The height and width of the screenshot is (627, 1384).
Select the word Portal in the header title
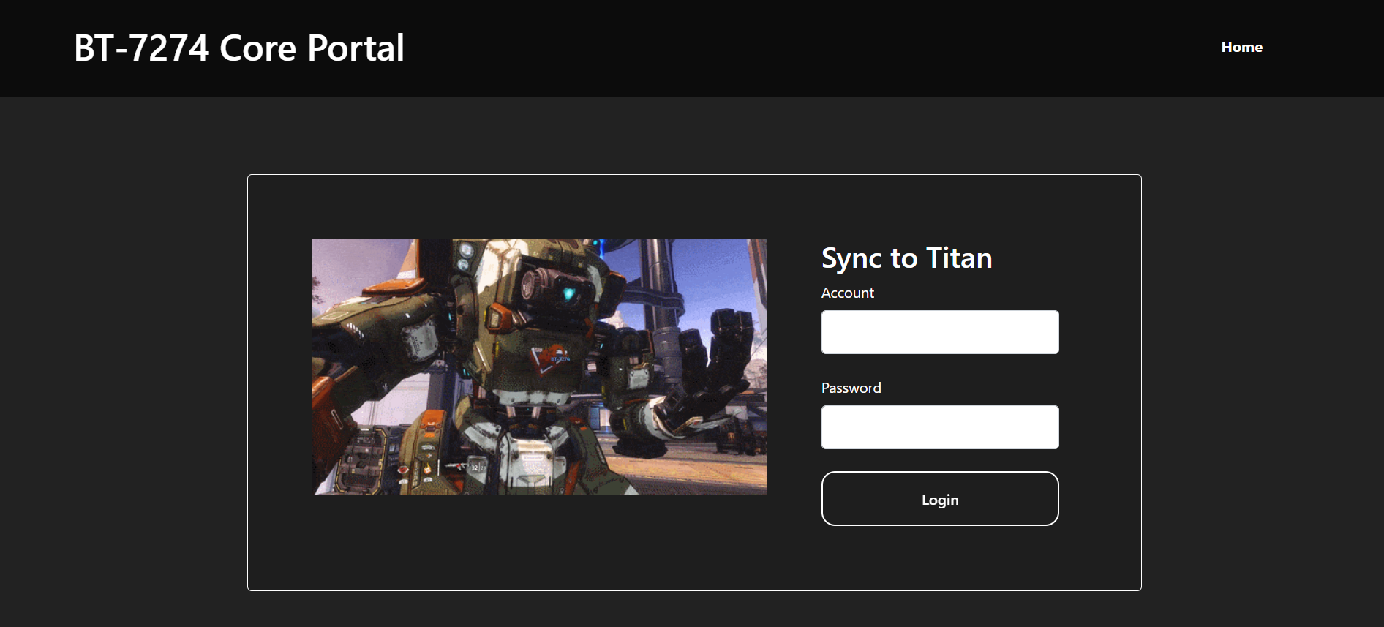(356, 48)
